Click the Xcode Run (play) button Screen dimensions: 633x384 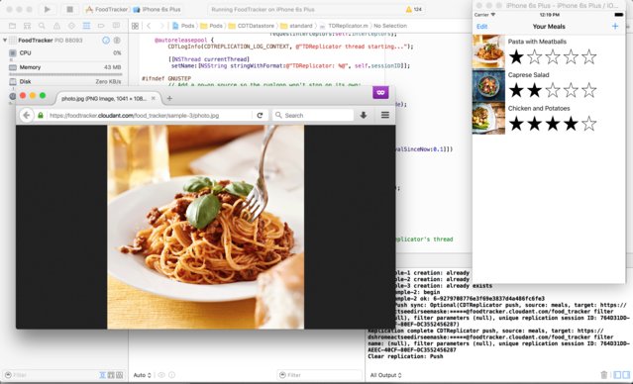[48, 9]
